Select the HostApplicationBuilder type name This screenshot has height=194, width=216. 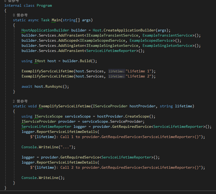(45, 30)
